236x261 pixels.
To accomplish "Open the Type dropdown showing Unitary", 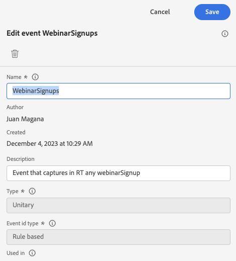I will (x=118, y=205).
